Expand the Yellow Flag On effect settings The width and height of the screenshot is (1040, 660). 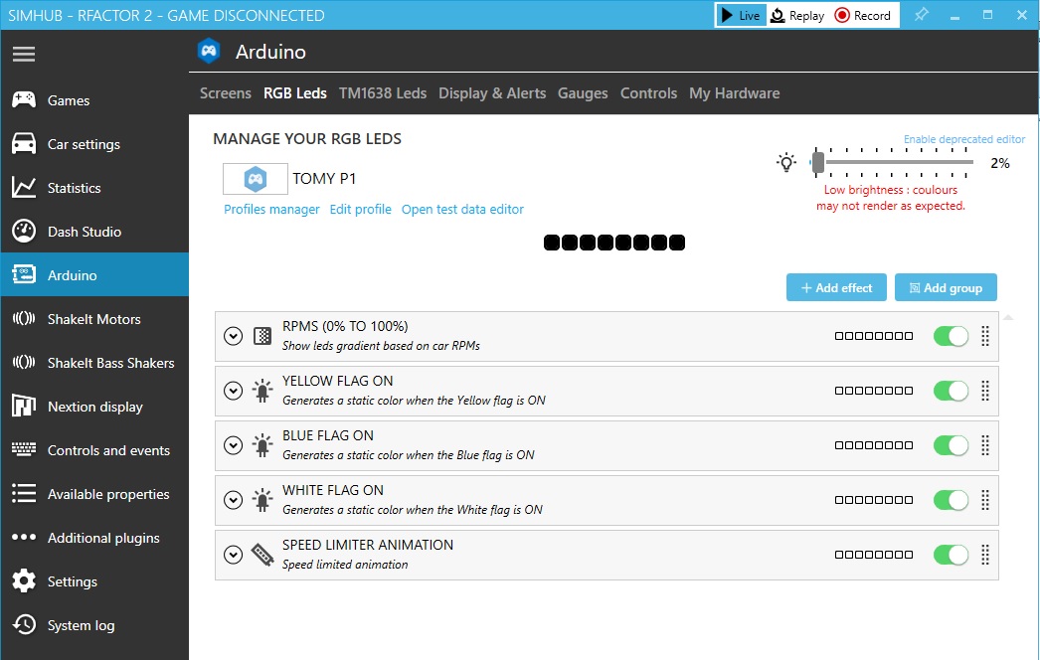233,391
